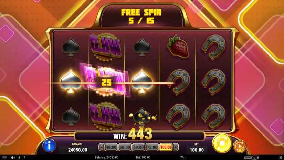Open the blue info paytable button

(x=49, y=146)
